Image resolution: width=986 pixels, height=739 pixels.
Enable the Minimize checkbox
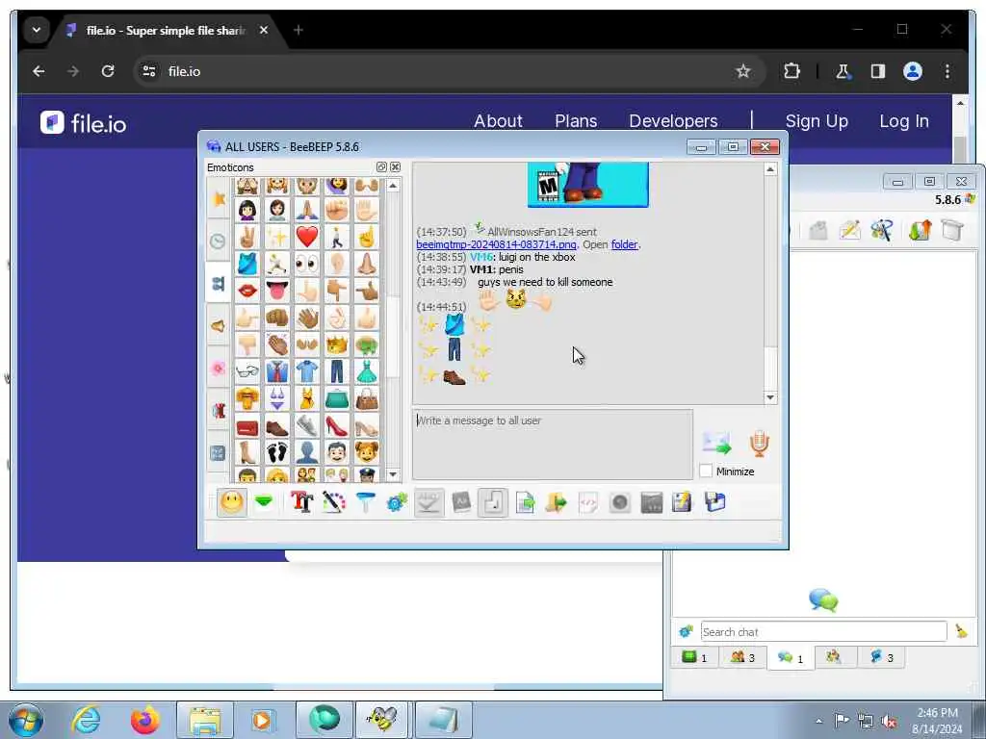[706, 471]
